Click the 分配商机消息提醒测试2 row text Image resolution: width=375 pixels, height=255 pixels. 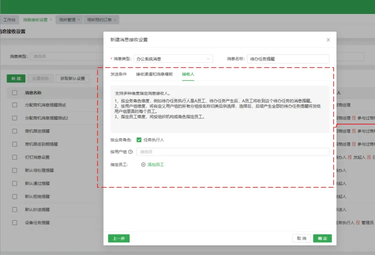[46, 118]
